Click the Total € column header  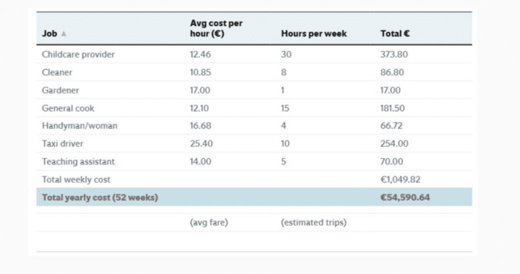click(395, 34)
